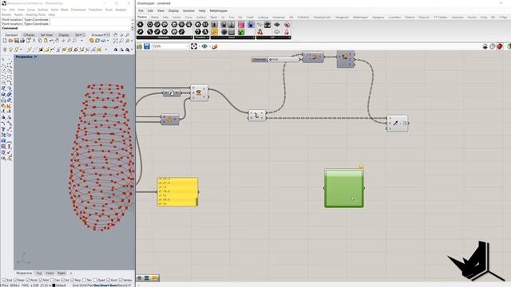Open the Grasshopper Display menu
Screen dimensions: 511x287
pos(173,10)
